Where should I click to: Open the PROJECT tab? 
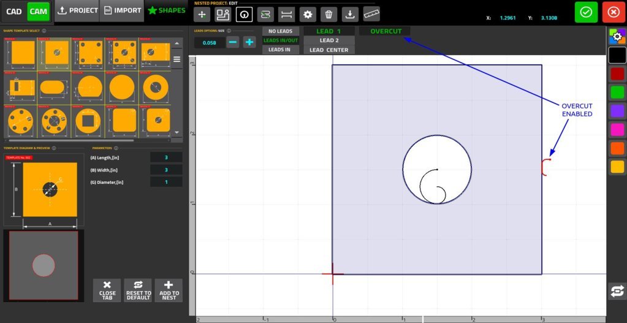[77, 11]
